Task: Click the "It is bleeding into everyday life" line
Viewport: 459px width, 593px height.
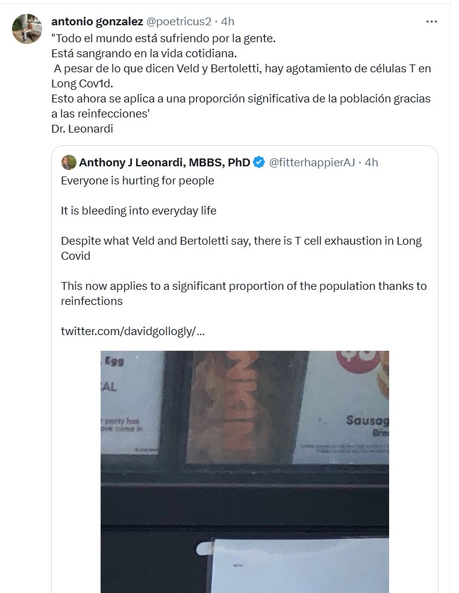Action: coord(139,210)
